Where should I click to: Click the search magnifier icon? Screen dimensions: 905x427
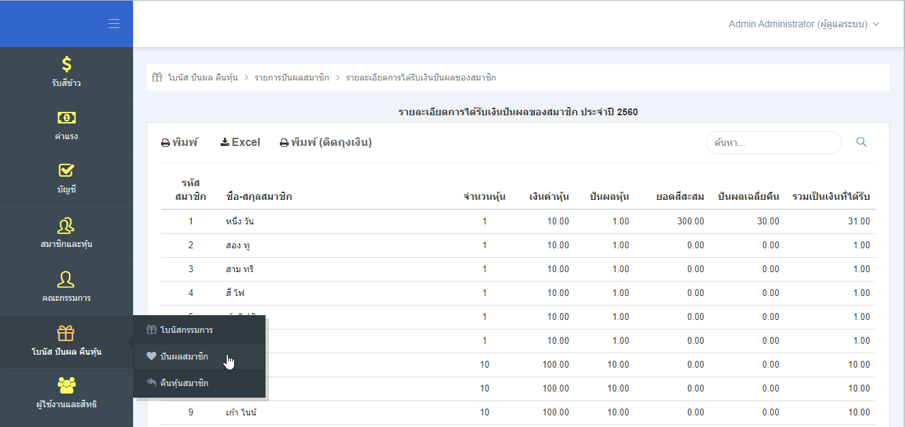[861, 142]
